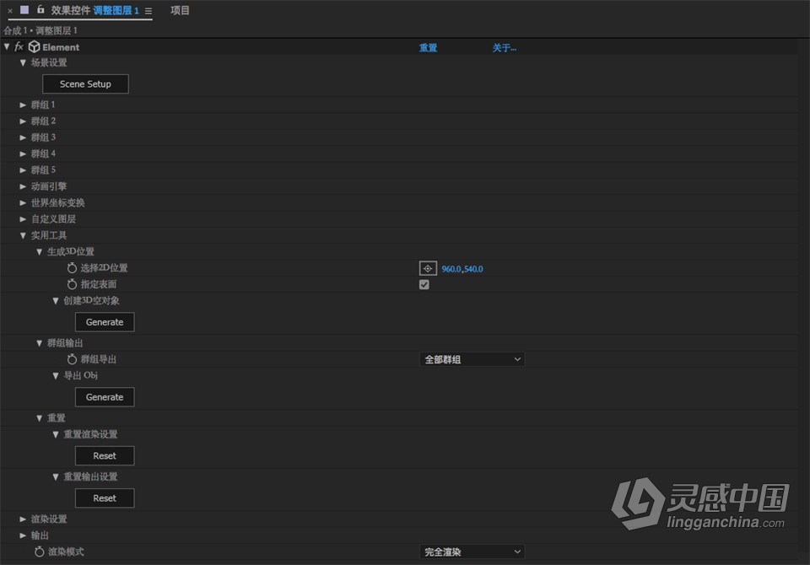Collapse the 生成3D位置 group

coord(40,252)
